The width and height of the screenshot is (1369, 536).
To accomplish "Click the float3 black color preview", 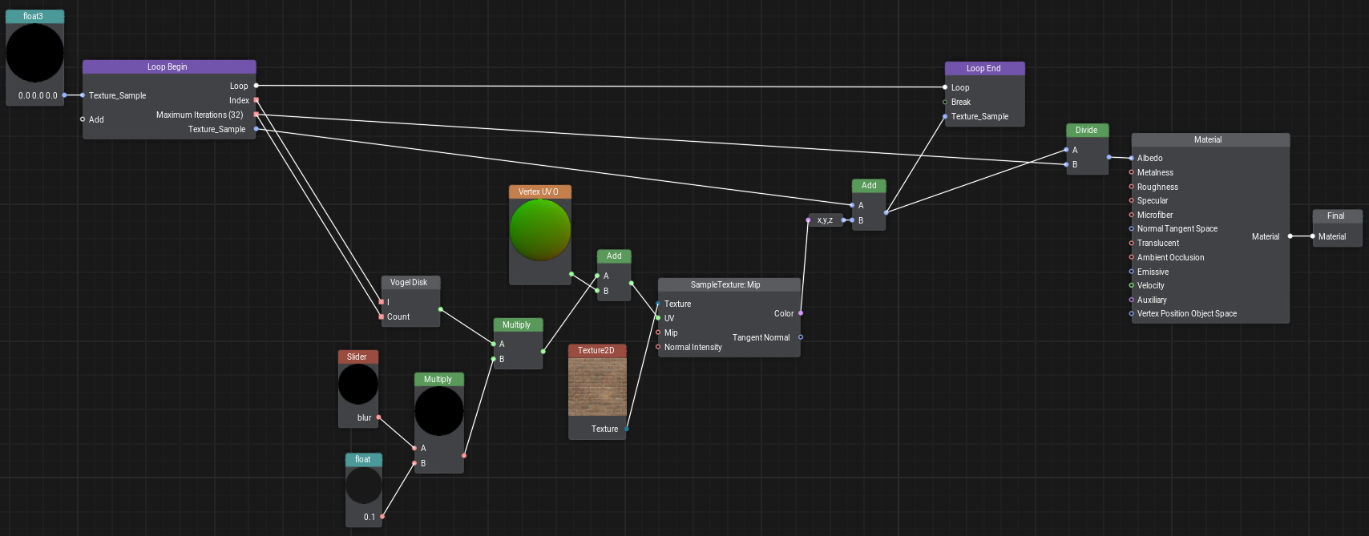I will tap(34, 53).
